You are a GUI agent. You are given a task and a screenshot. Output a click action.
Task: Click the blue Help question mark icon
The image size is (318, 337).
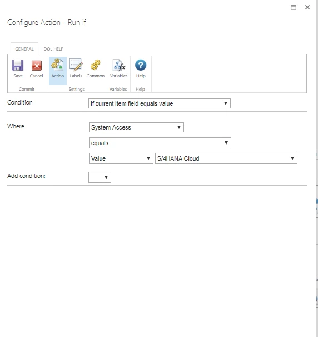[x=141, y=65]
